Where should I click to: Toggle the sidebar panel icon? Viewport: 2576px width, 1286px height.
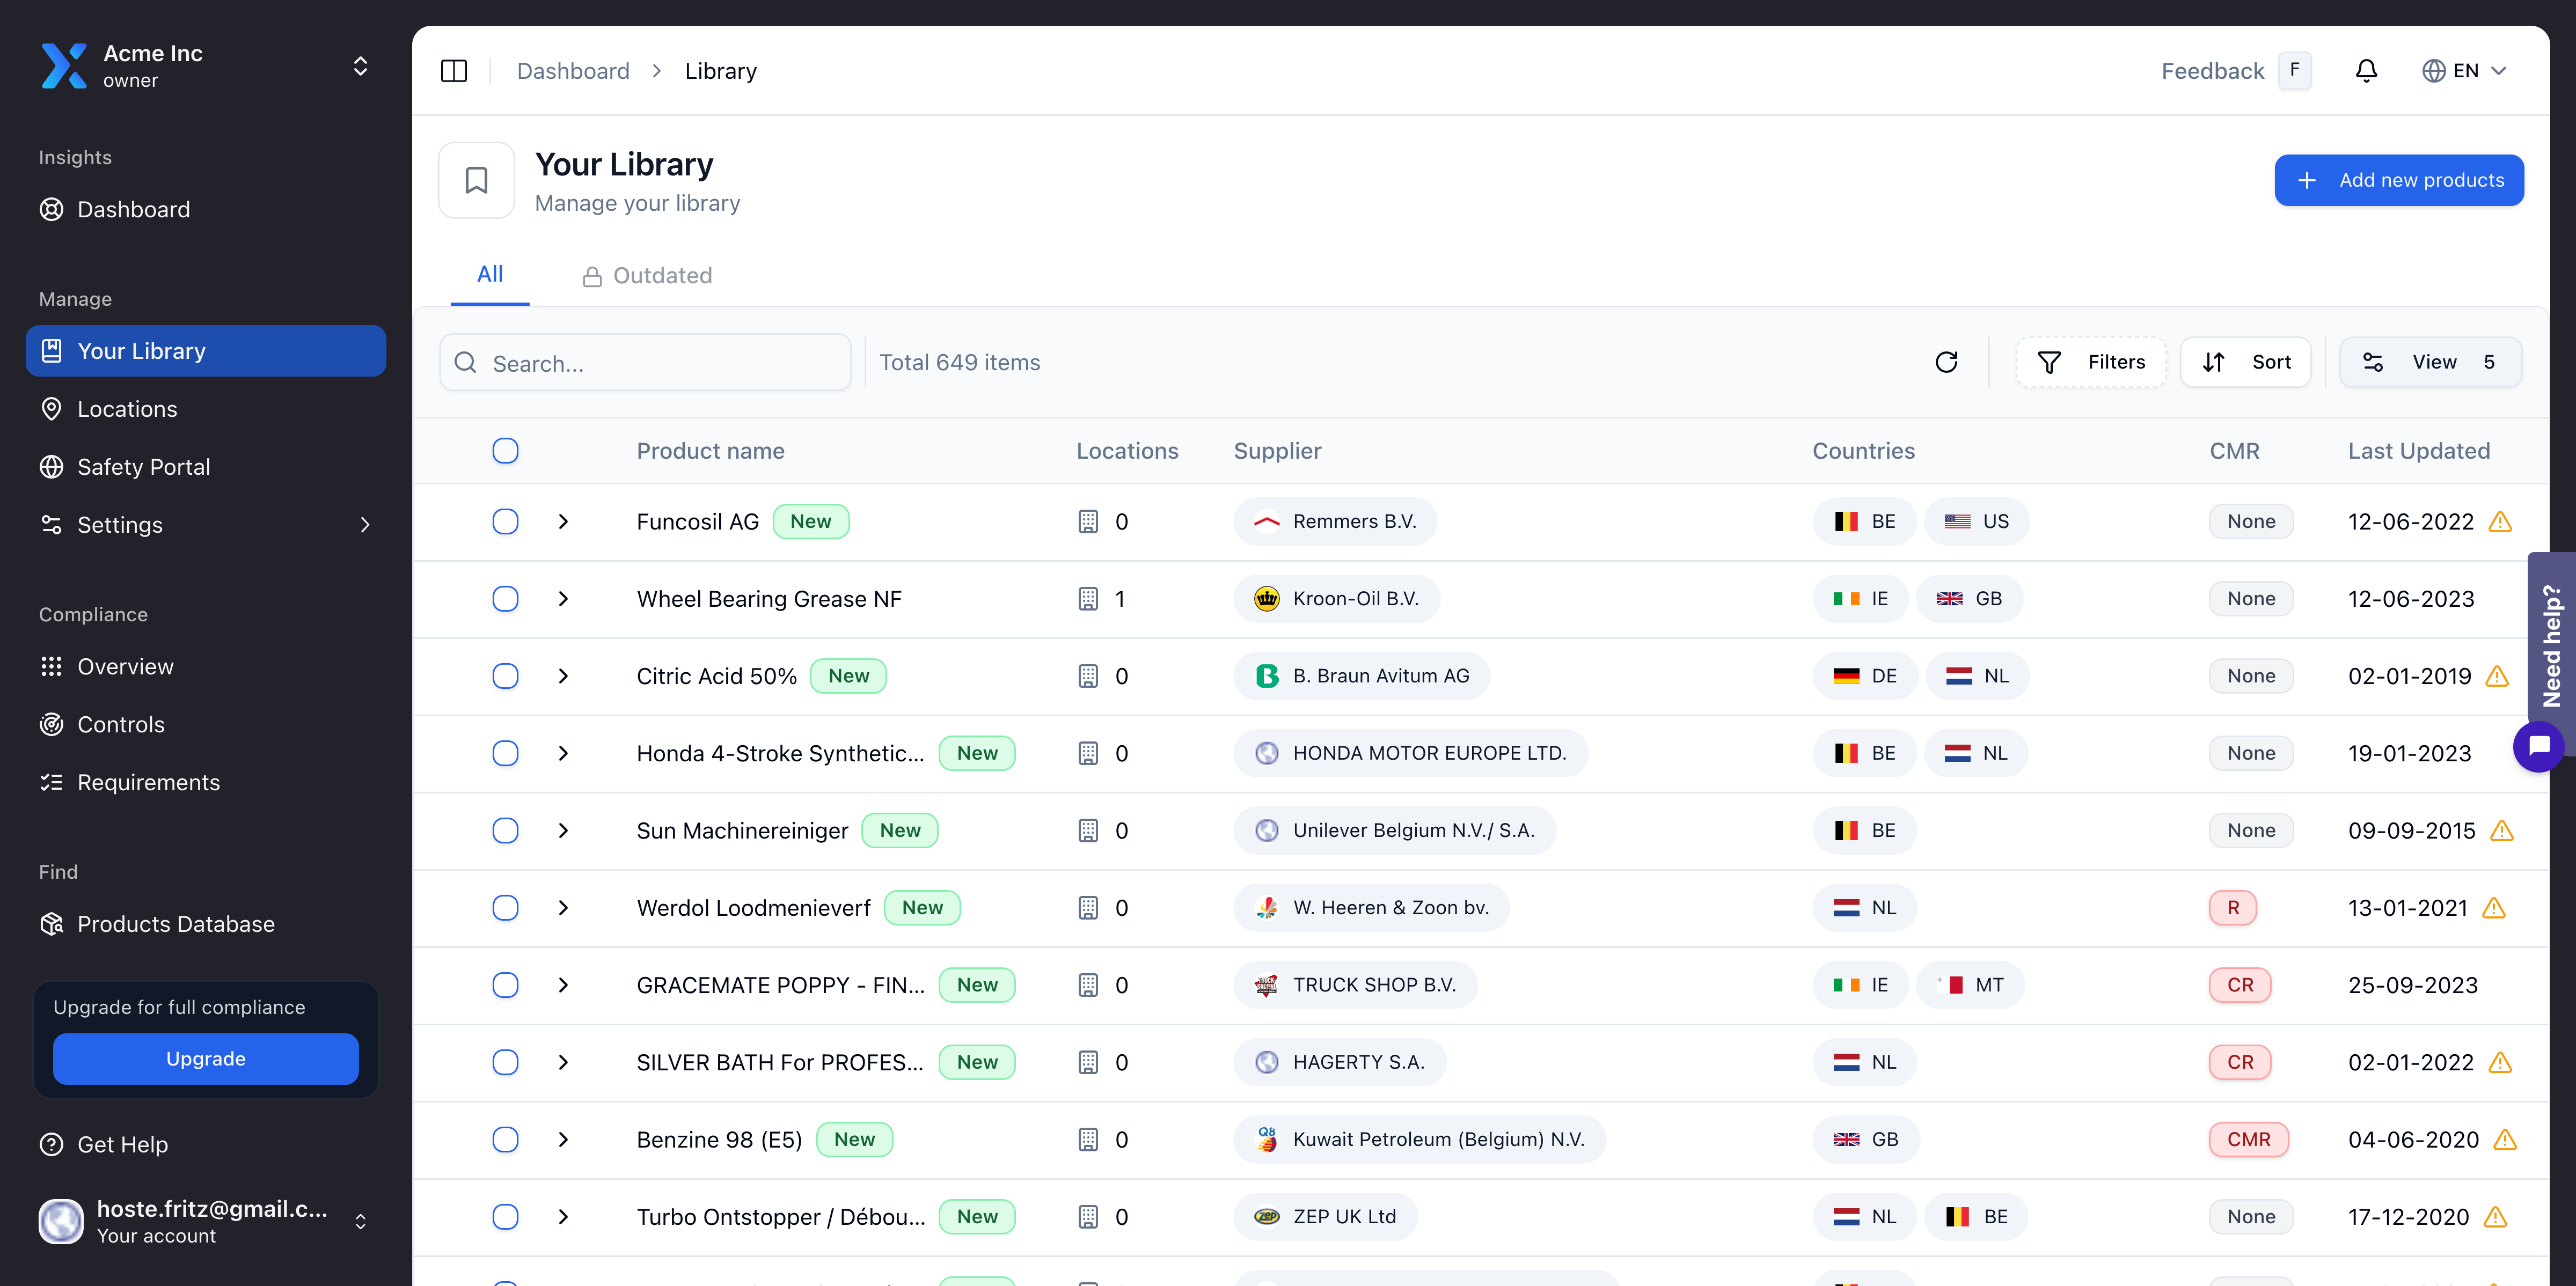coord(454,70)
